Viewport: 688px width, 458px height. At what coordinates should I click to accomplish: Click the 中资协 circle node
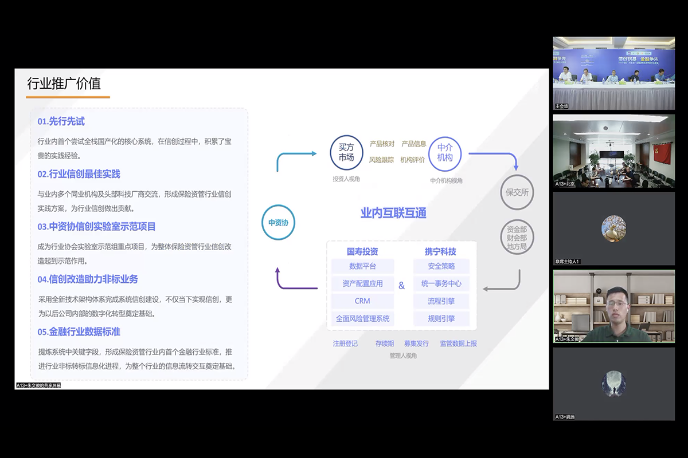(x=279, y=223)
